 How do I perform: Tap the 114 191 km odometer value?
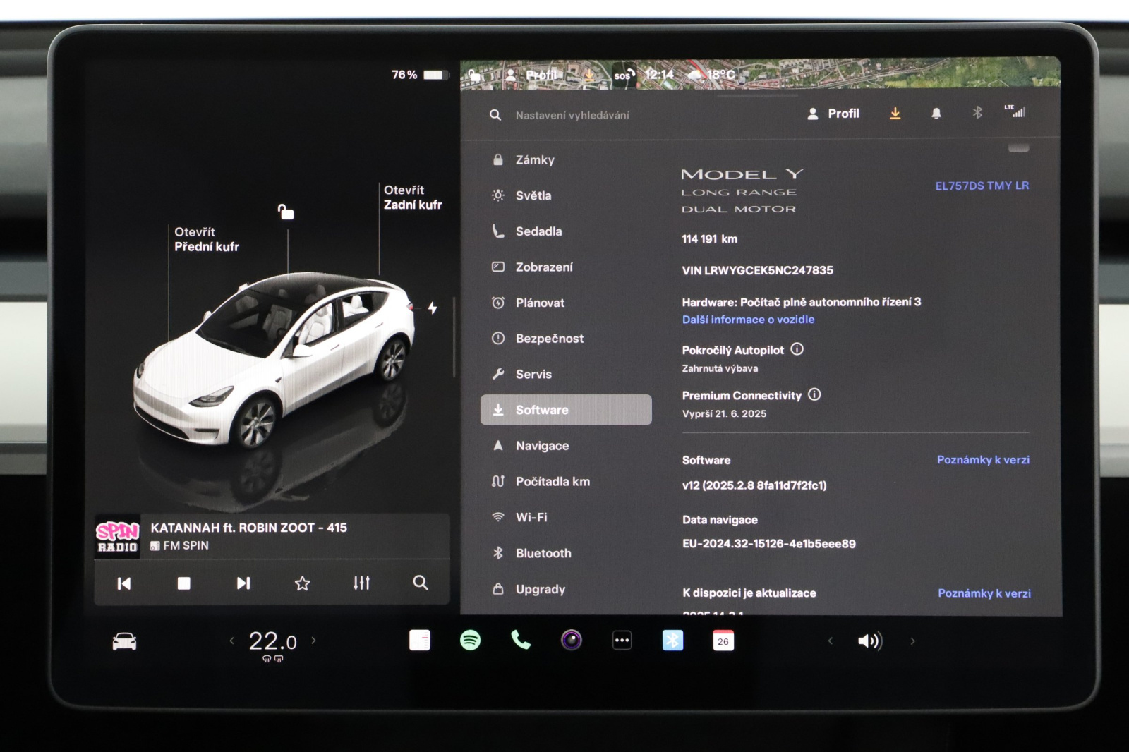(709, 239)
